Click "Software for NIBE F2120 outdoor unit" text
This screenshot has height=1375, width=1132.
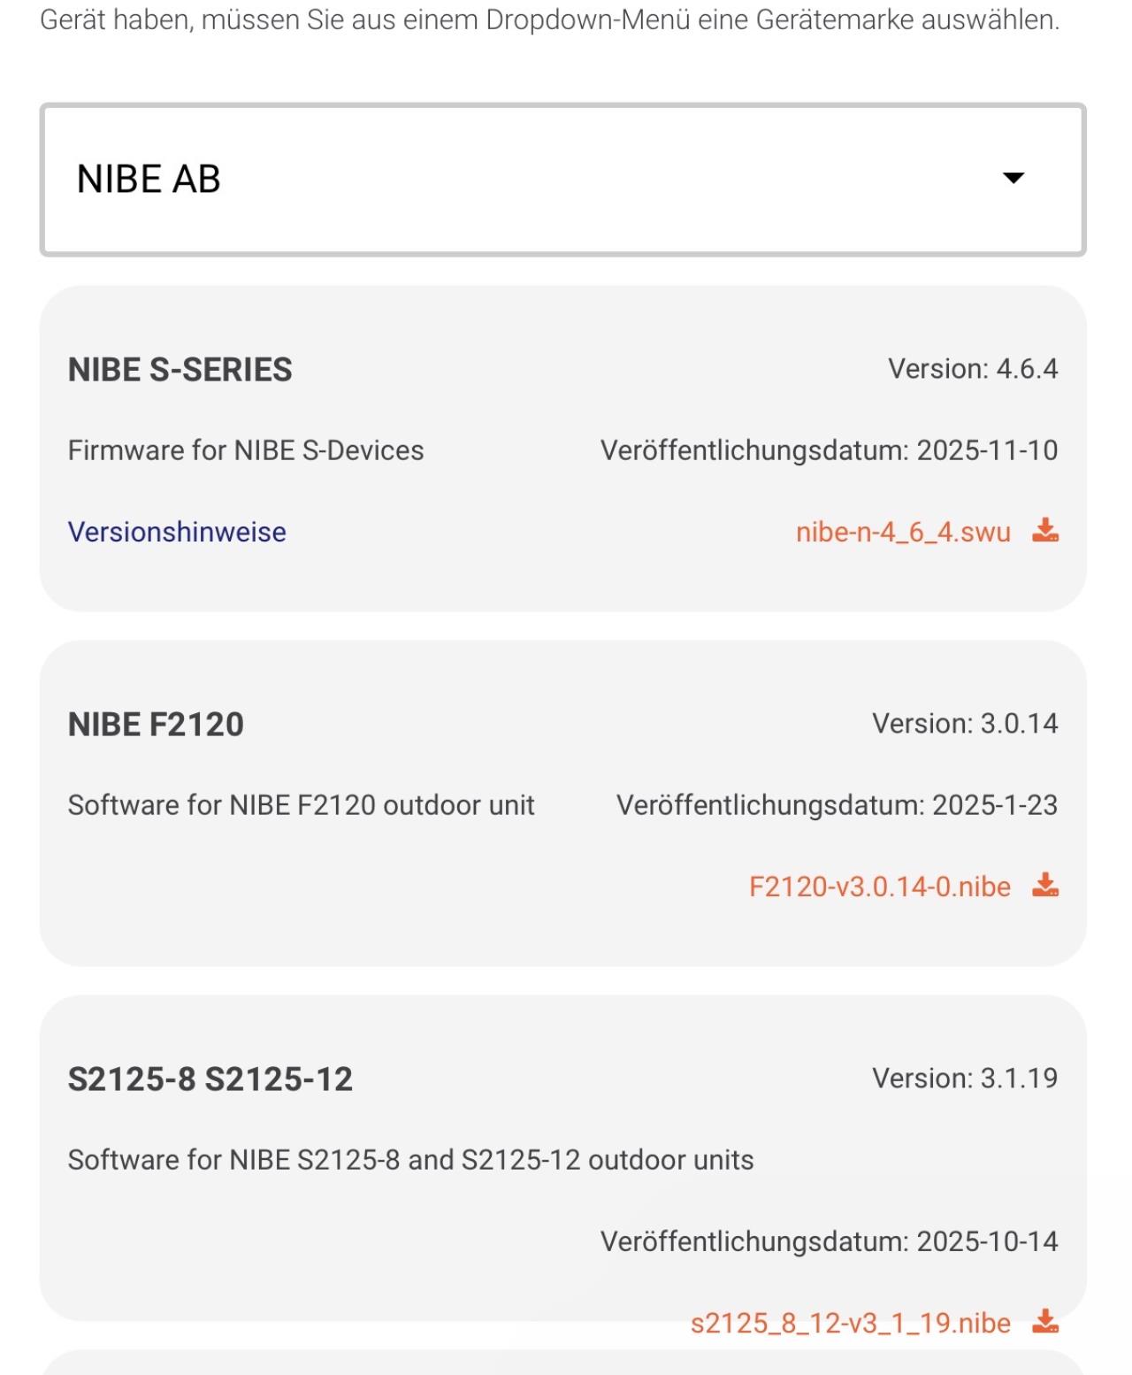click(x=302, y=805)
